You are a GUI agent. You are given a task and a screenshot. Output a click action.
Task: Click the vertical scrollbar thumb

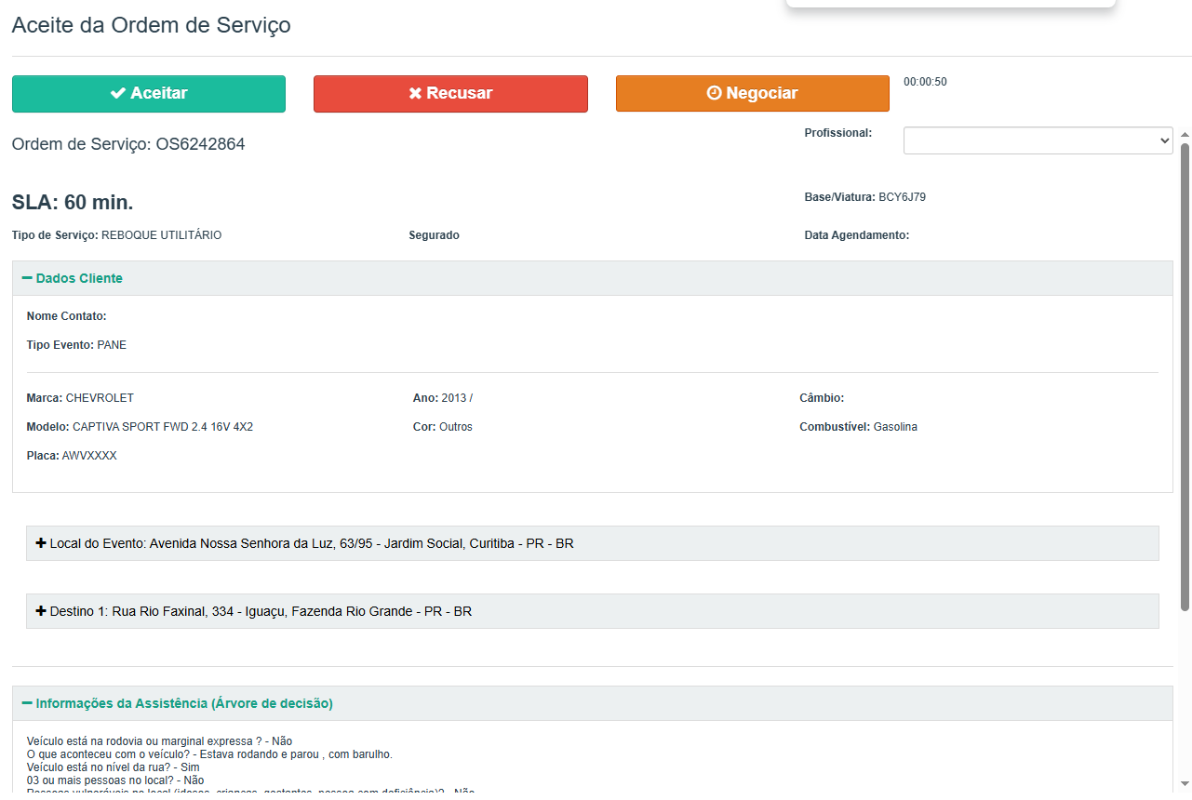point(1185,372)
